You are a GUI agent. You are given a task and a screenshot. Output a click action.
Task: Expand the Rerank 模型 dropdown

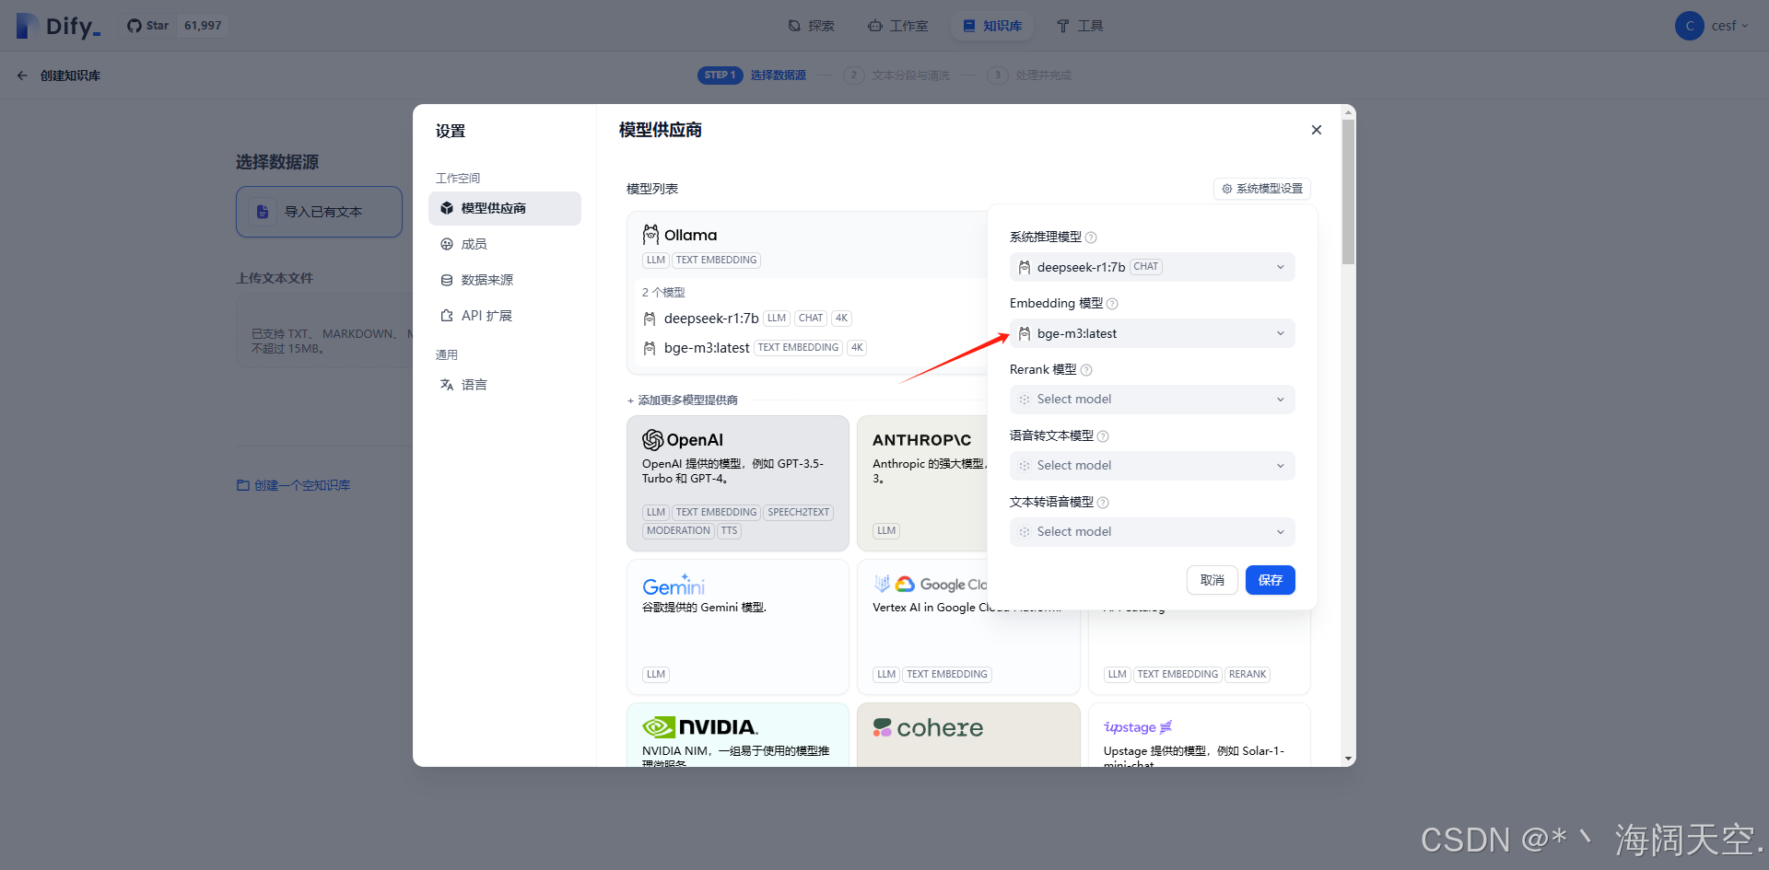(1153, 400)
